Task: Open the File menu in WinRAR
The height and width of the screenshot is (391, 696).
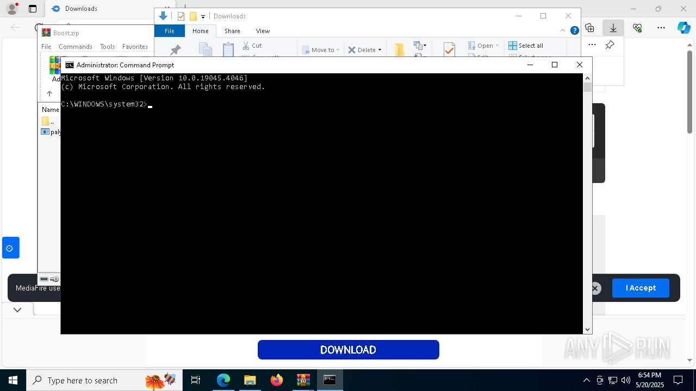Action: point(46,47)
